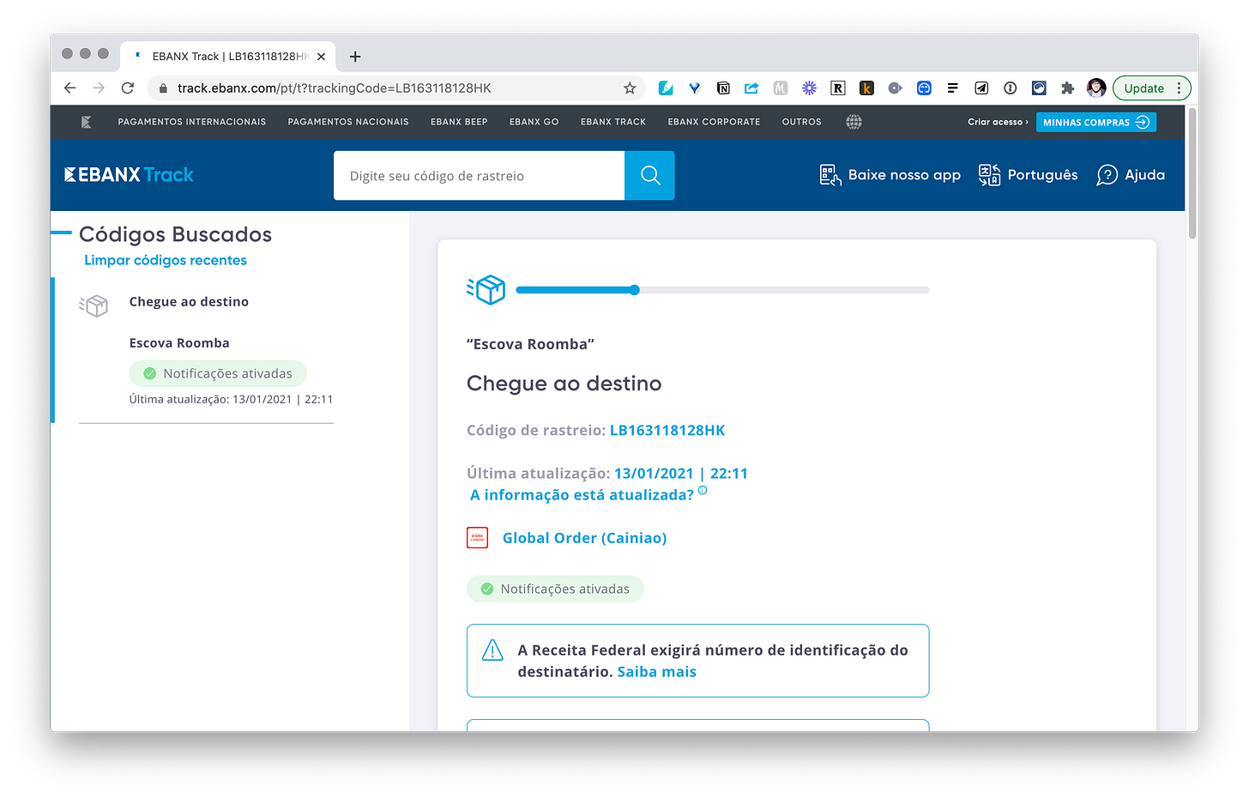Click the Baixe nosso app QR icon
Viewport: 1249px width, 798px height.
pos(830,175)
